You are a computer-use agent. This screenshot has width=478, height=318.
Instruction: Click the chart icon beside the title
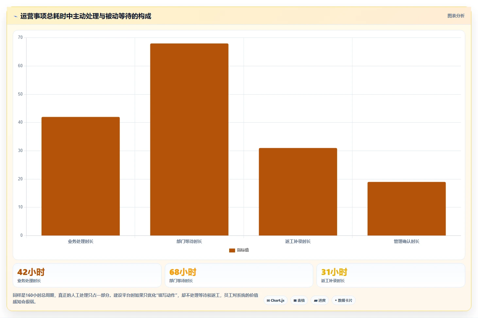(15, 16)
